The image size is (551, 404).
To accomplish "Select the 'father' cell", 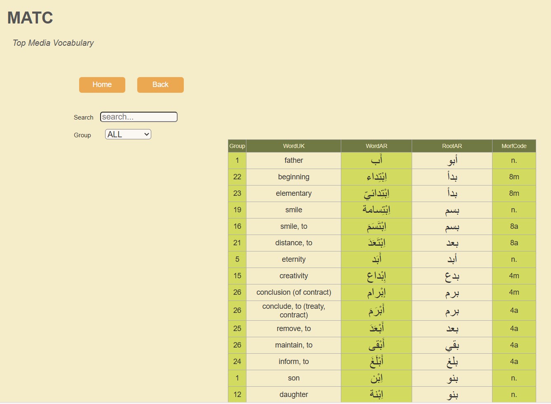I will point(294,160).
